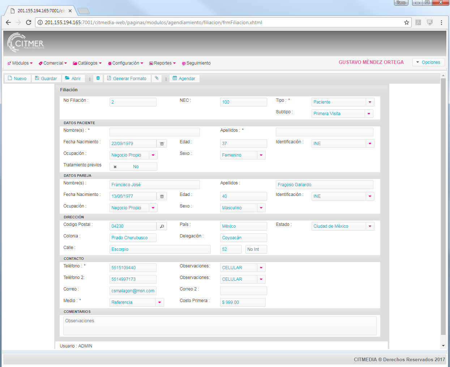Open Observaciones dropdown beside Teléfono 2
The width and height of the screenshot is (450, 367).
click(261, 279)
